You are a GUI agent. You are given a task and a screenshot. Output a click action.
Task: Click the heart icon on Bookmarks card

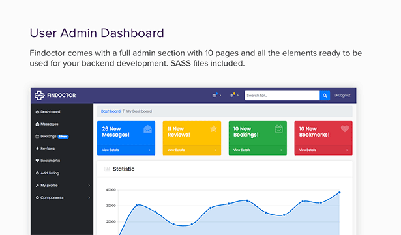click(x=345, y=129)
